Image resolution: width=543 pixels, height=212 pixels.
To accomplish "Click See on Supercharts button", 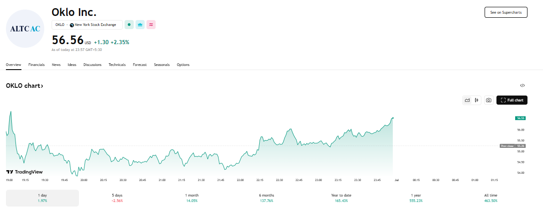I will point(506,12).
